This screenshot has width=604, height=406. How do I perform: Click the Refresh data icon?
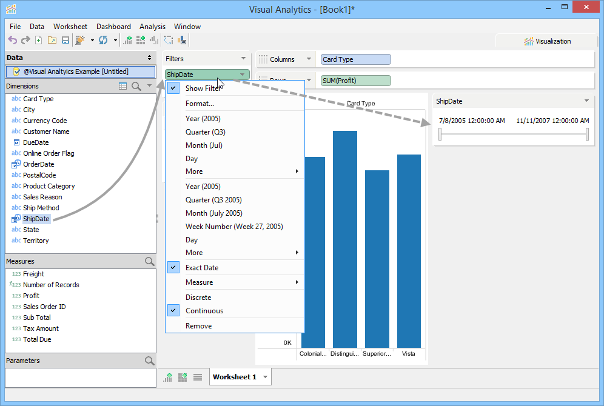pyautogui.click(x=103, y=40)
